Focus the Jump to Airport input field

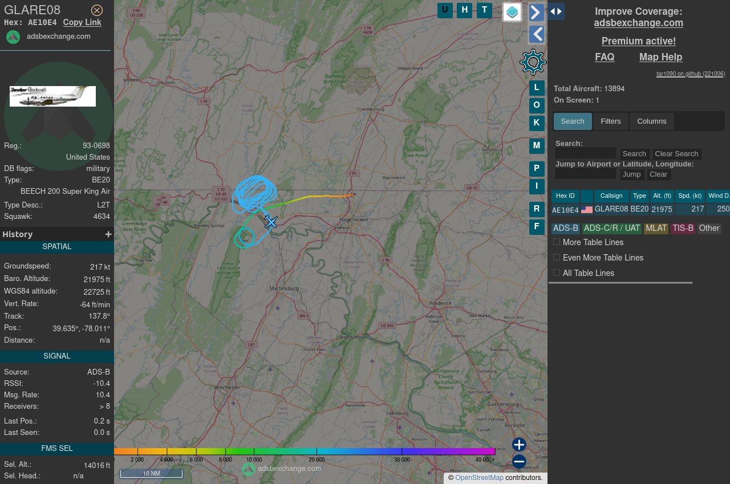[586, 174]
